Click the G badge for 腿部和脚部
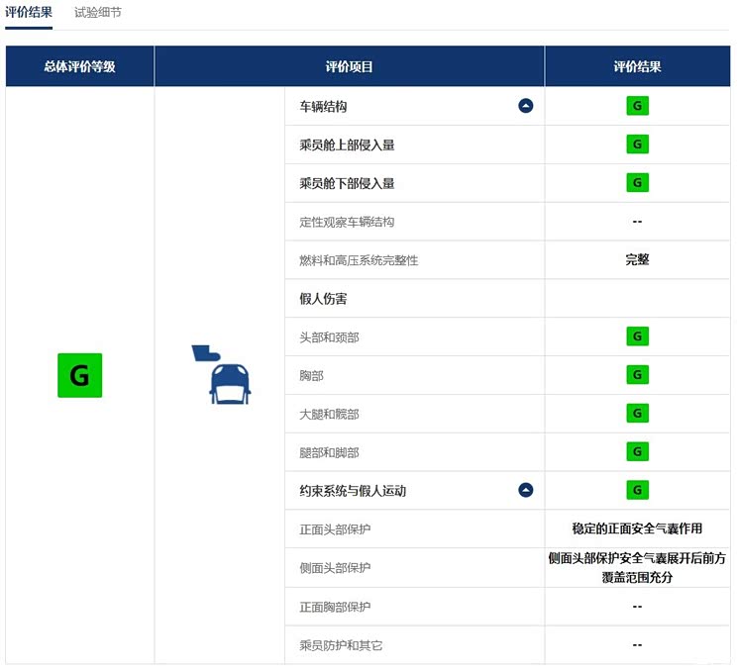This screenshot has width=737, height=671. (x=637, y=451)
